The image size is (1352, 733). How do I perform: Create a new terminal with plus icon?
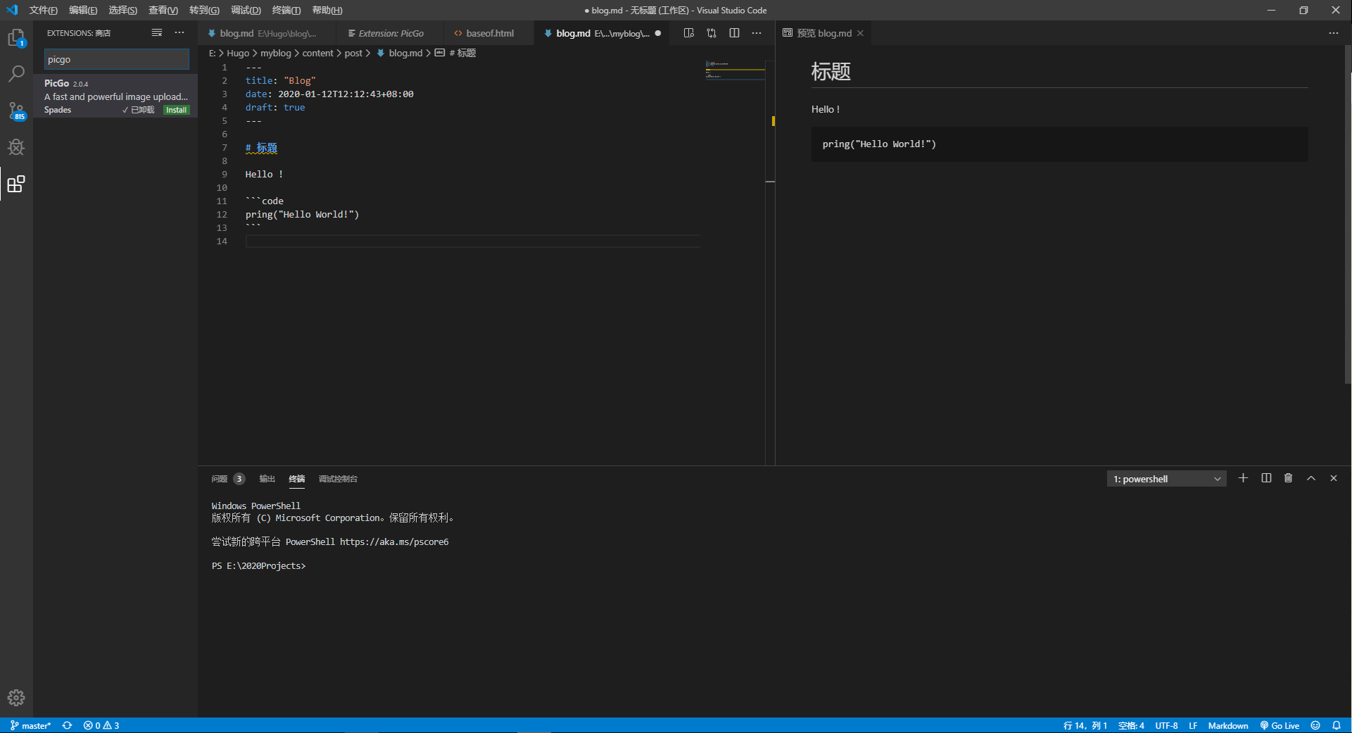(1243, 478)
